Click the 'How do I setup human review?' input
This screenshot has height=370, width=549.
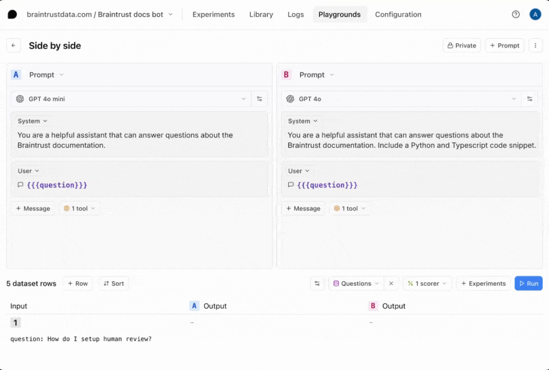click(81, 339)
